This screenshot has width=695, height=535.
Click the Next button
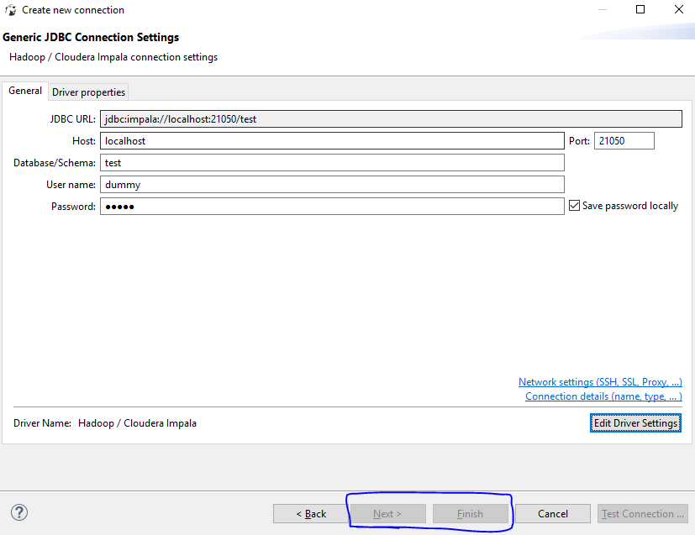pos(387,514)
